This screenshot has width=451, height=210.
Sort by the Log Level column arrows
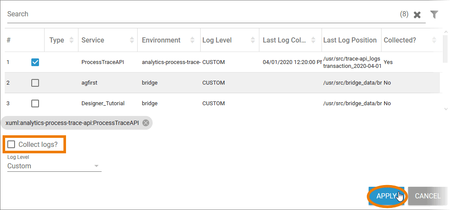point(253,40)
